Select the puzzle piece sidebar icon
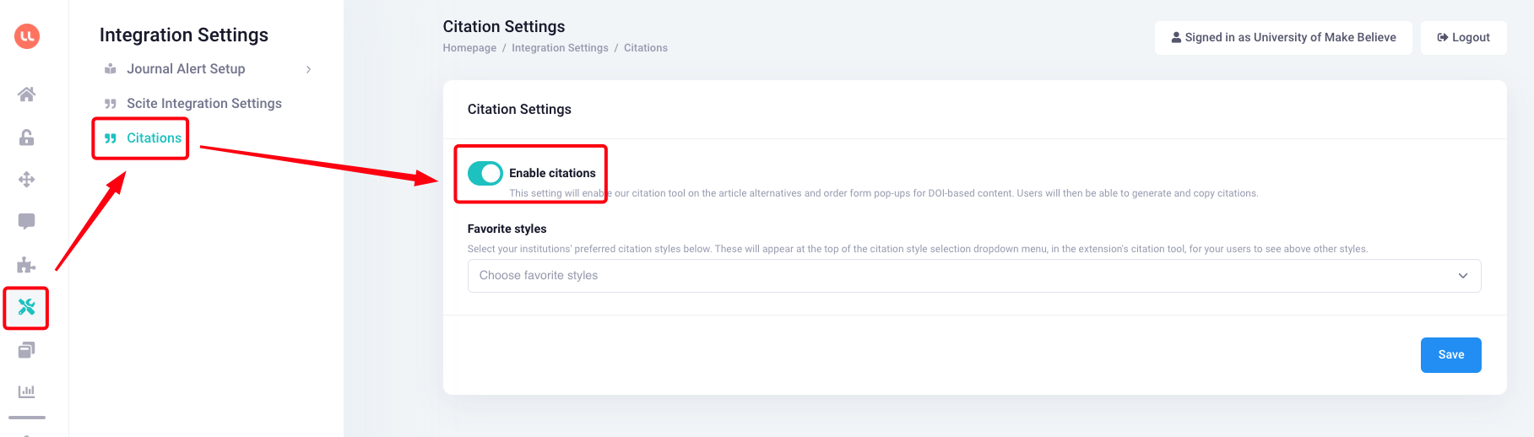1534x437 pixels. (27, 265)
